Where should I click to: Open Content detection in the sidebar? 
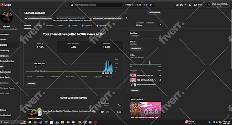coord(7,61)
